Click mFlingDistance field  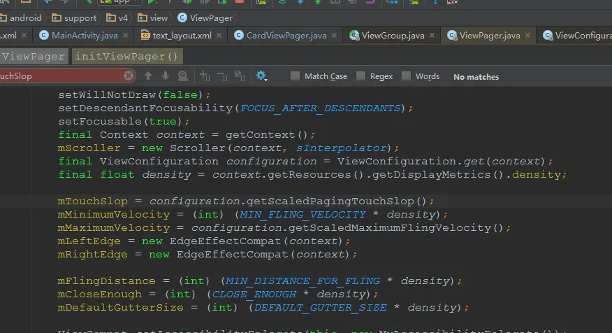coord(107,281)
